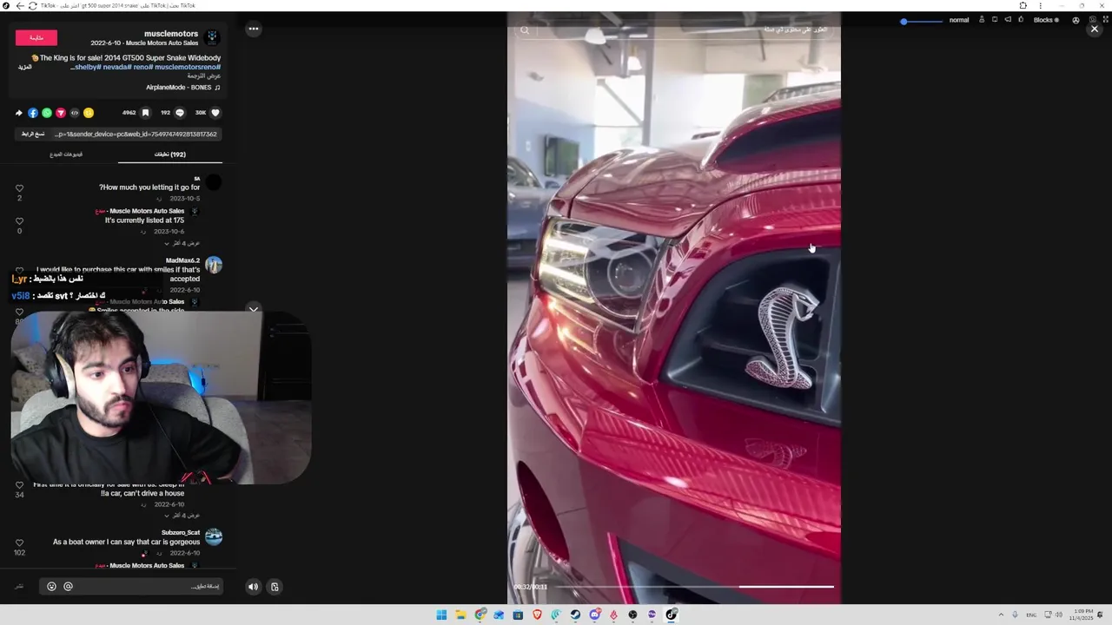Viewport: 1112px width, 625px height.
Task: Expand the video description 'more' link
Action: 25,67
